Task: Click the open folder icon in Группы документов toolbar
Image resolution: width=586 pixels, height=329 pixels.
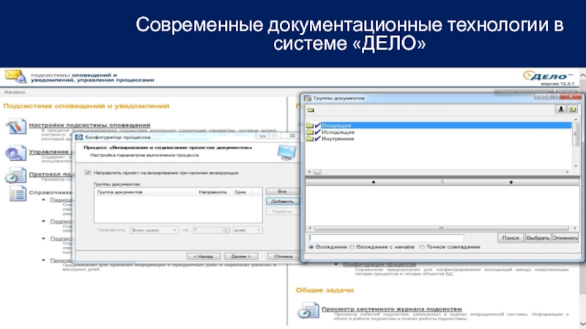Action: [x=311, y=110]
